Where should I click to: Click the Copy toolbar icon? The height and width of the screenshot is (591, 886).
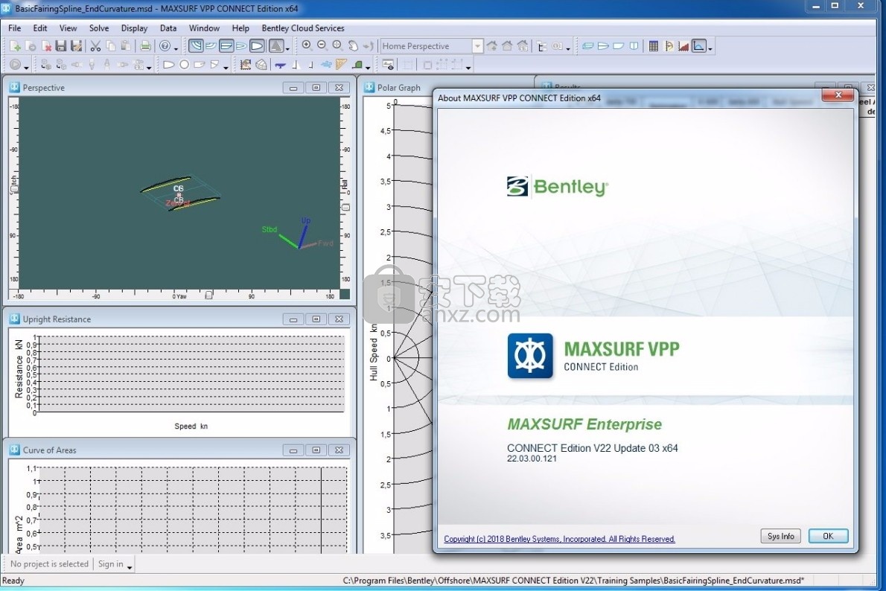pyautogui.click(x=111, y=46)
